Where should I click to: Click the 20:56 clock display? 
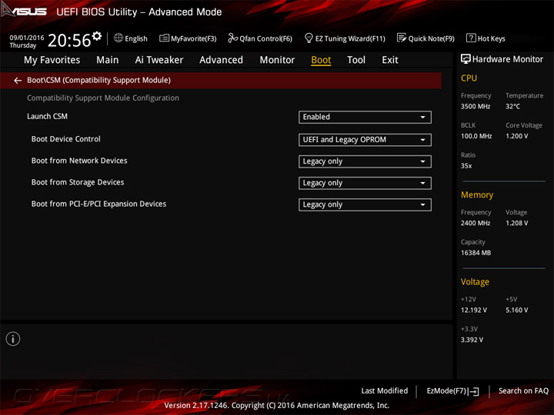[x=69, y=40]
